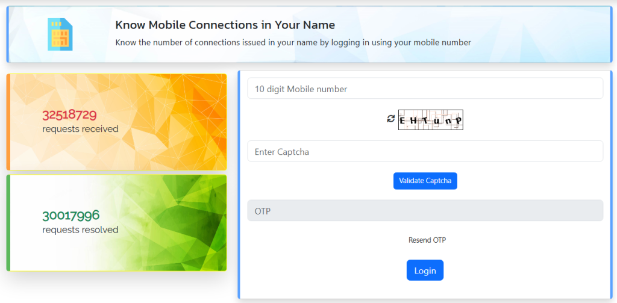Select the requests received label

80,129
